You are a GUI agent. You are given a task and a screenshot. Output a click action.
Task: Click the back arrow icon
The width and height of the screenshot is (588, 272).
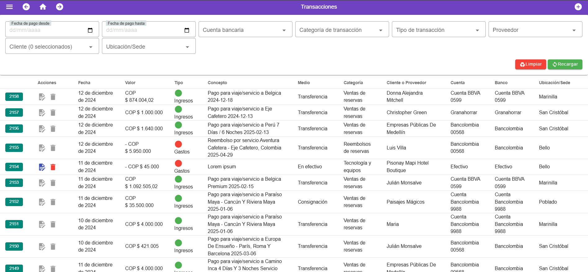pos(26,7)
